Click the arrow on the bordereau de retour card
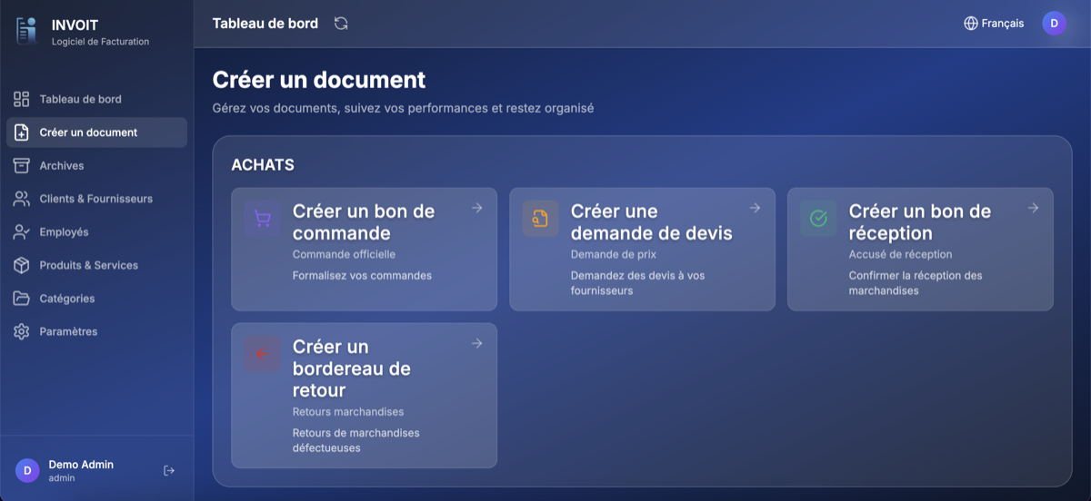 click(x=476, y=343)
